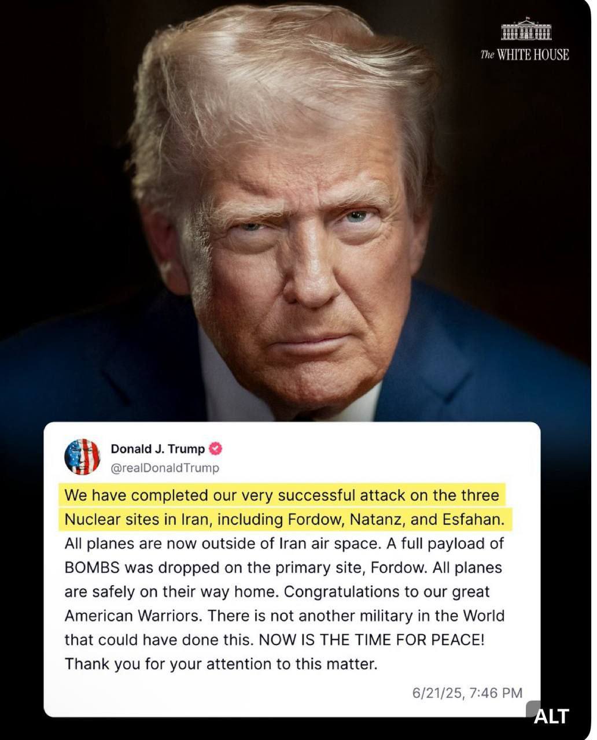
Task: Click the "Thank you for your attention" line
Action: coord(220,664)
